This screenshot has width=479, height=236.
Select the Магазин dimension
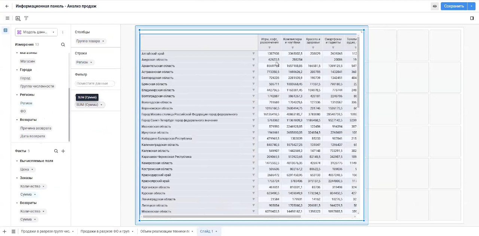(28, 61)
